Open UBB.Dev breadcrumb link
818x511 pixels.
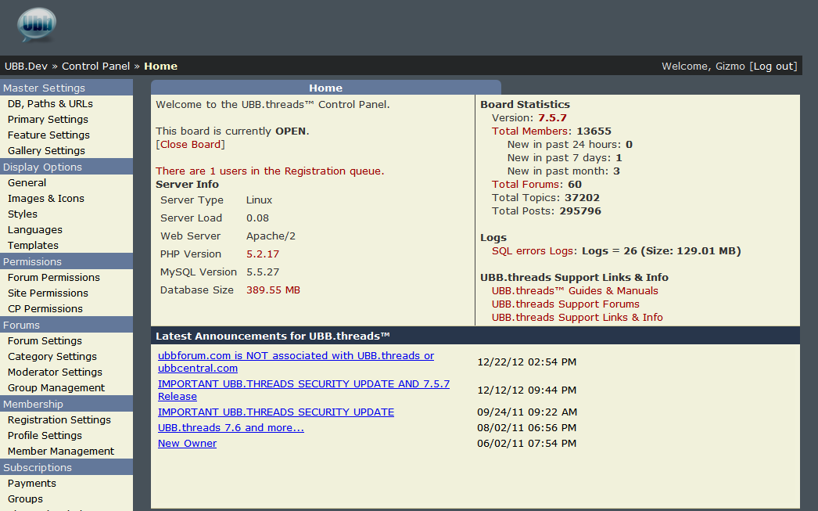pyautogui.click(x=26, y=67)
